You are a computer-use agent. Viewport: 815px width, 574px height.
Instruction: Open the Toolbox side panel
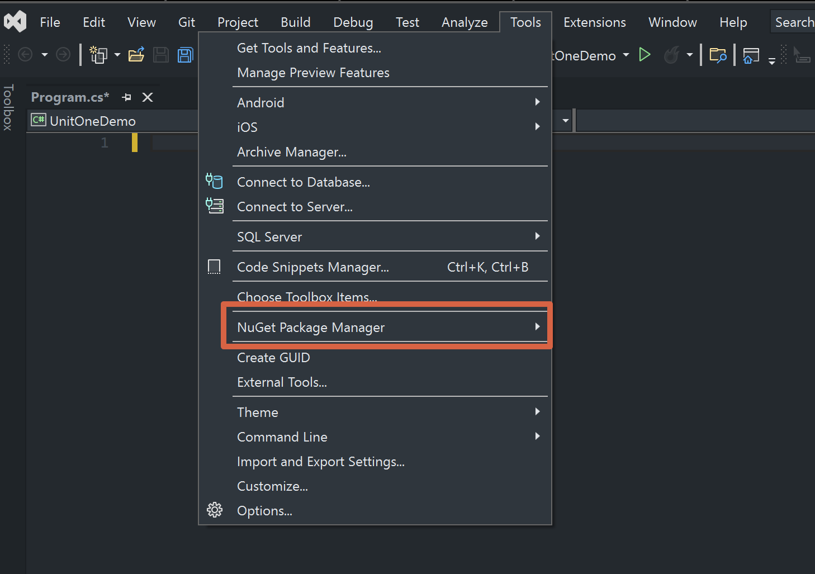click(x=8, y=107)
